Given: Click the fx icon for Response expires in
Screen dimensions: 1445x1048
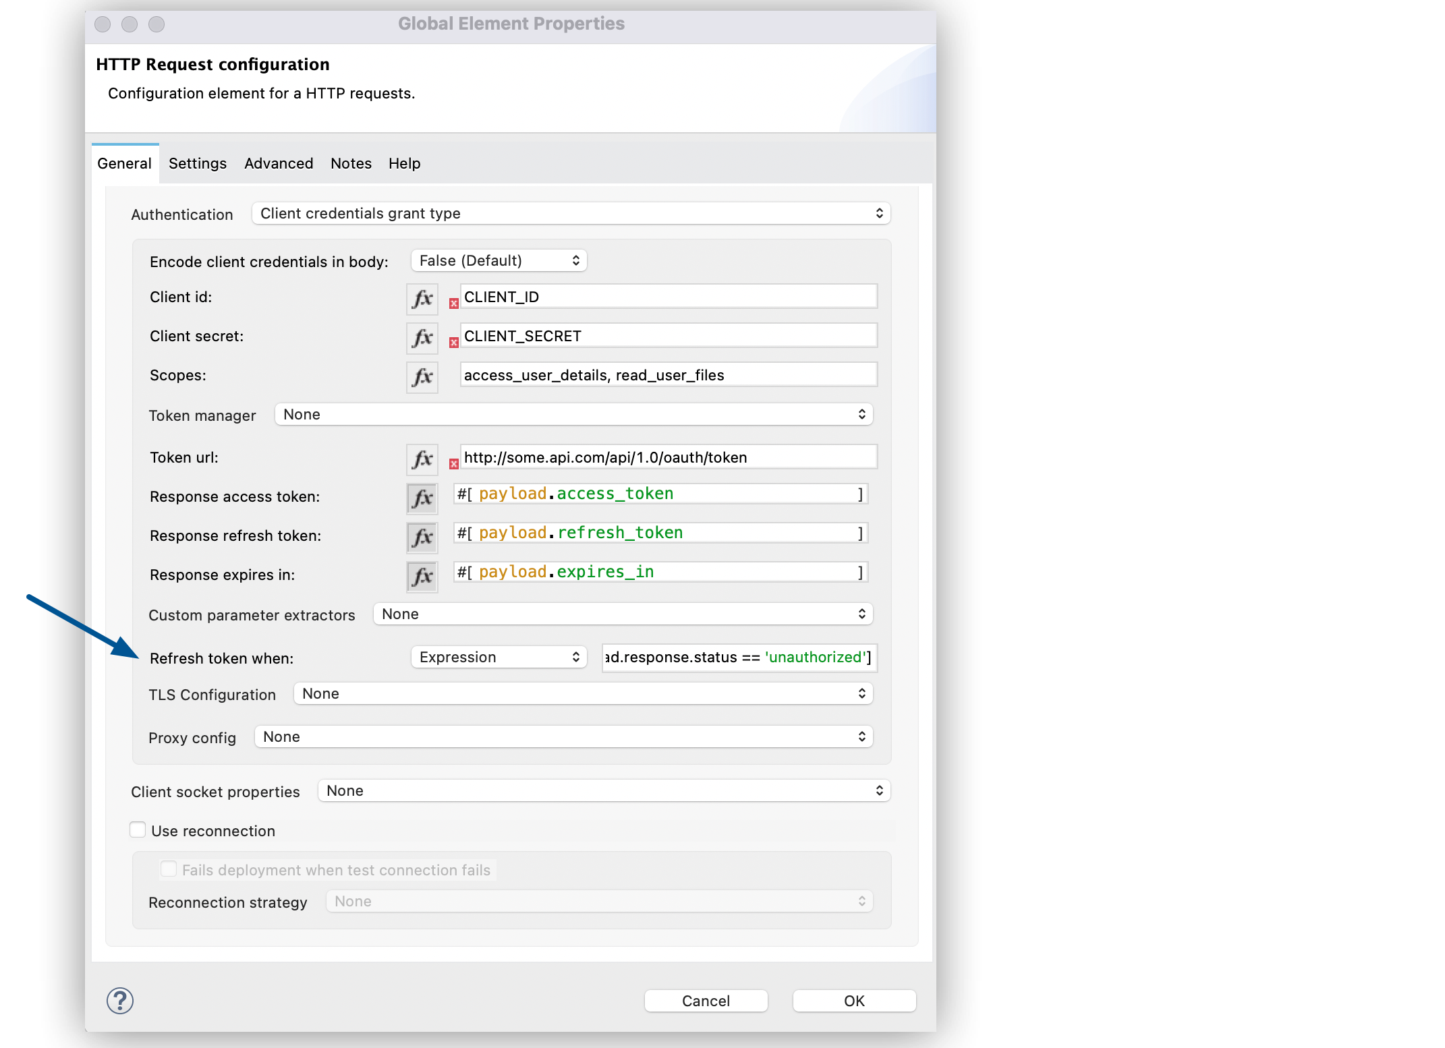Looking at the screenshot, I should pos(422,577).
